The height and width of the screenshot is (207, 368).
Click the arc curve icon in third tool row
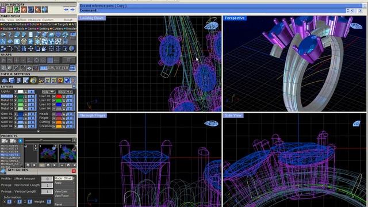pos(10,48)
